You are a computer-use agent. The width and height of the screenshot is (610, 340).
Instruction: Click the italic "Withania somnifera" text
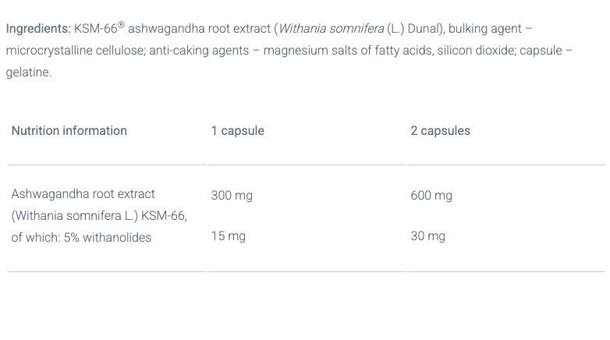click(332, 29)
